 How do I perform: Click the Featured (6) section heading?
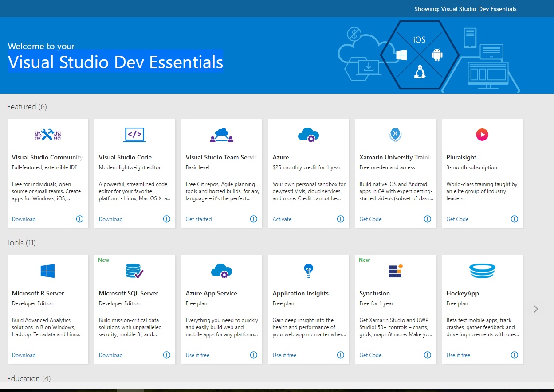[x=27, y=107]
